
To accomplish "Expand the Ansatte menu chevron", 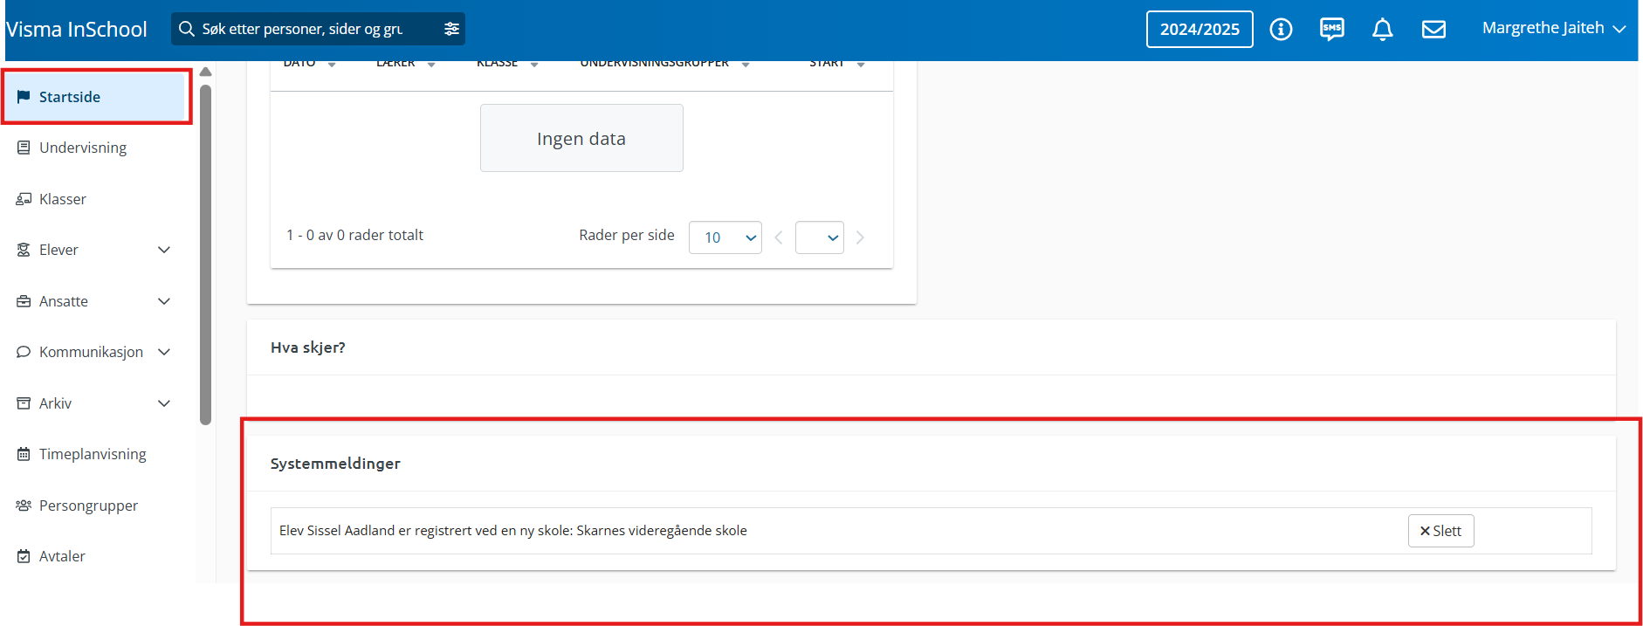I will (x=164, y=301).
